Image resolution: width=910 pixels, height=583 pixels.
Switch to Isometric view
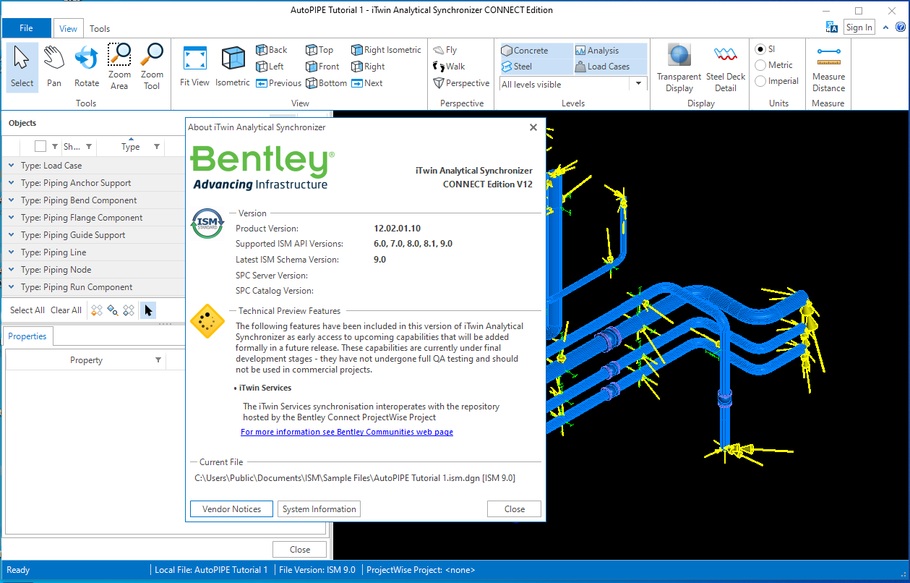[233, 66]
